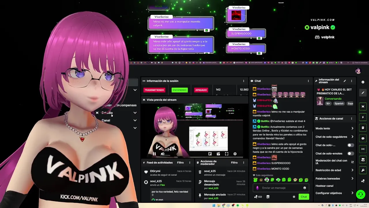Click soul_k25 in Mensaje anclado entry
Image resolution: width=369 pixels, height=208 pixels.
(x=214, y=198)
